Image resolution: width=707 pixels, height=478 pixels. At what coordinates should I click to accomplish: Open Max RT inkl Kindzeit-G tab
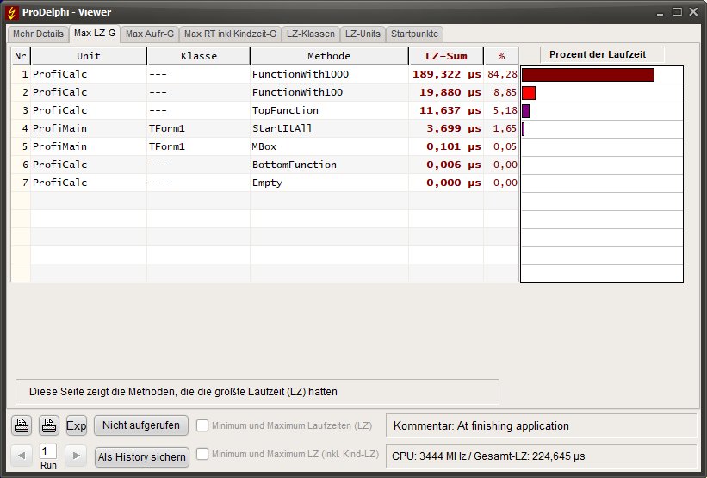[x=231, y=34]
